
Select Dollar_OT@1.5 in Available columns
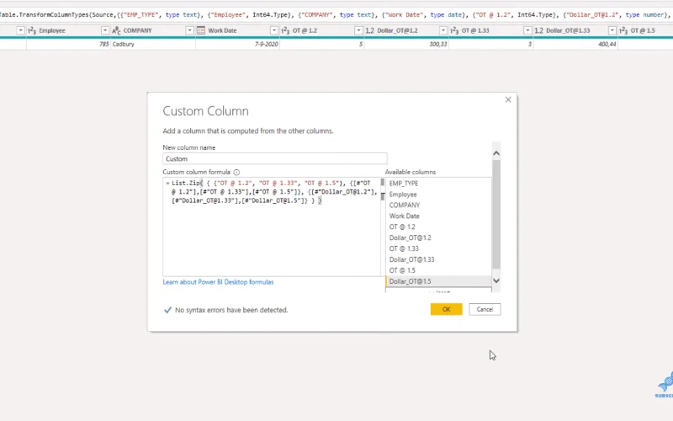438,281
